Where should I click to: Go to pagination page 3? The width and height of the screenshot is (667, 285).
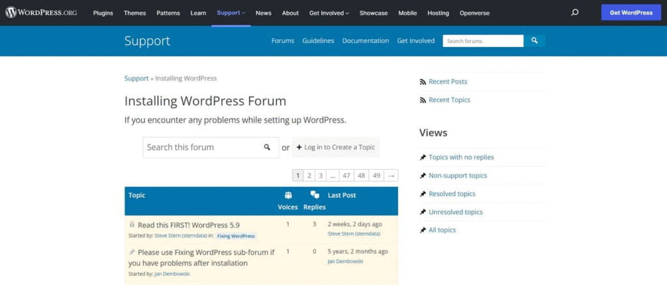point(320,176)
